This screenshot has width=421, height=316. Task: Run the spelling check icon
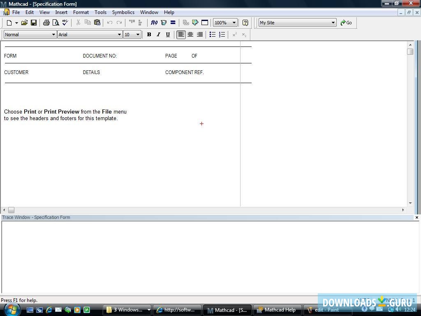click(x=65, y=23)
